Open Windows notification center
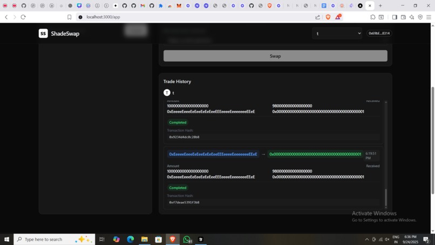 pos(426,239)
